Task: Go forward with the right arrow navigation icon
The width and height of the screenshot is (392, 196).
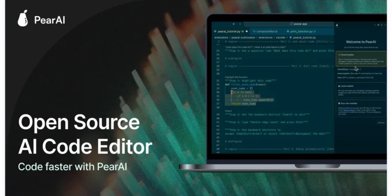Action: coord(240,24)
